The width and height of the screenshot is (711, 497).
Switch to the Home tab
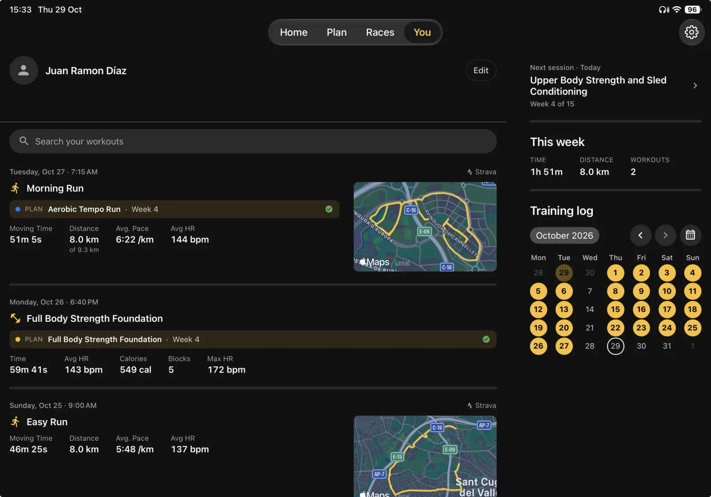[294, 32]
